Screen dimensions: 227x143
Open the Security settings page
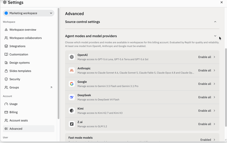pyautogui.click(x=29, y=79)
